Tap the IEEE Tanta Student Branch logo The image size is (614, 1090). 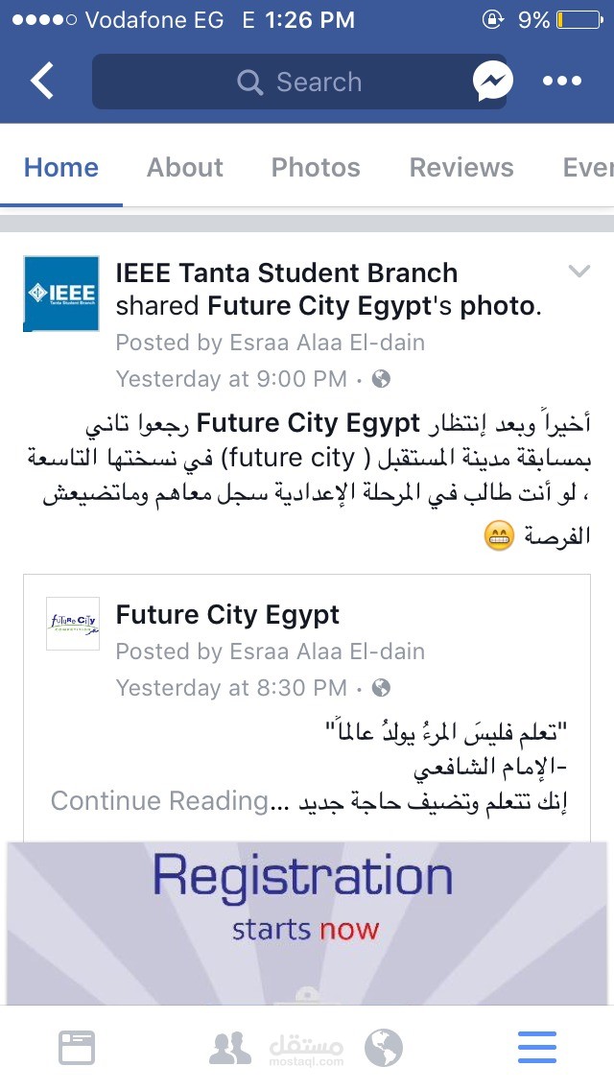click(61, 293)
